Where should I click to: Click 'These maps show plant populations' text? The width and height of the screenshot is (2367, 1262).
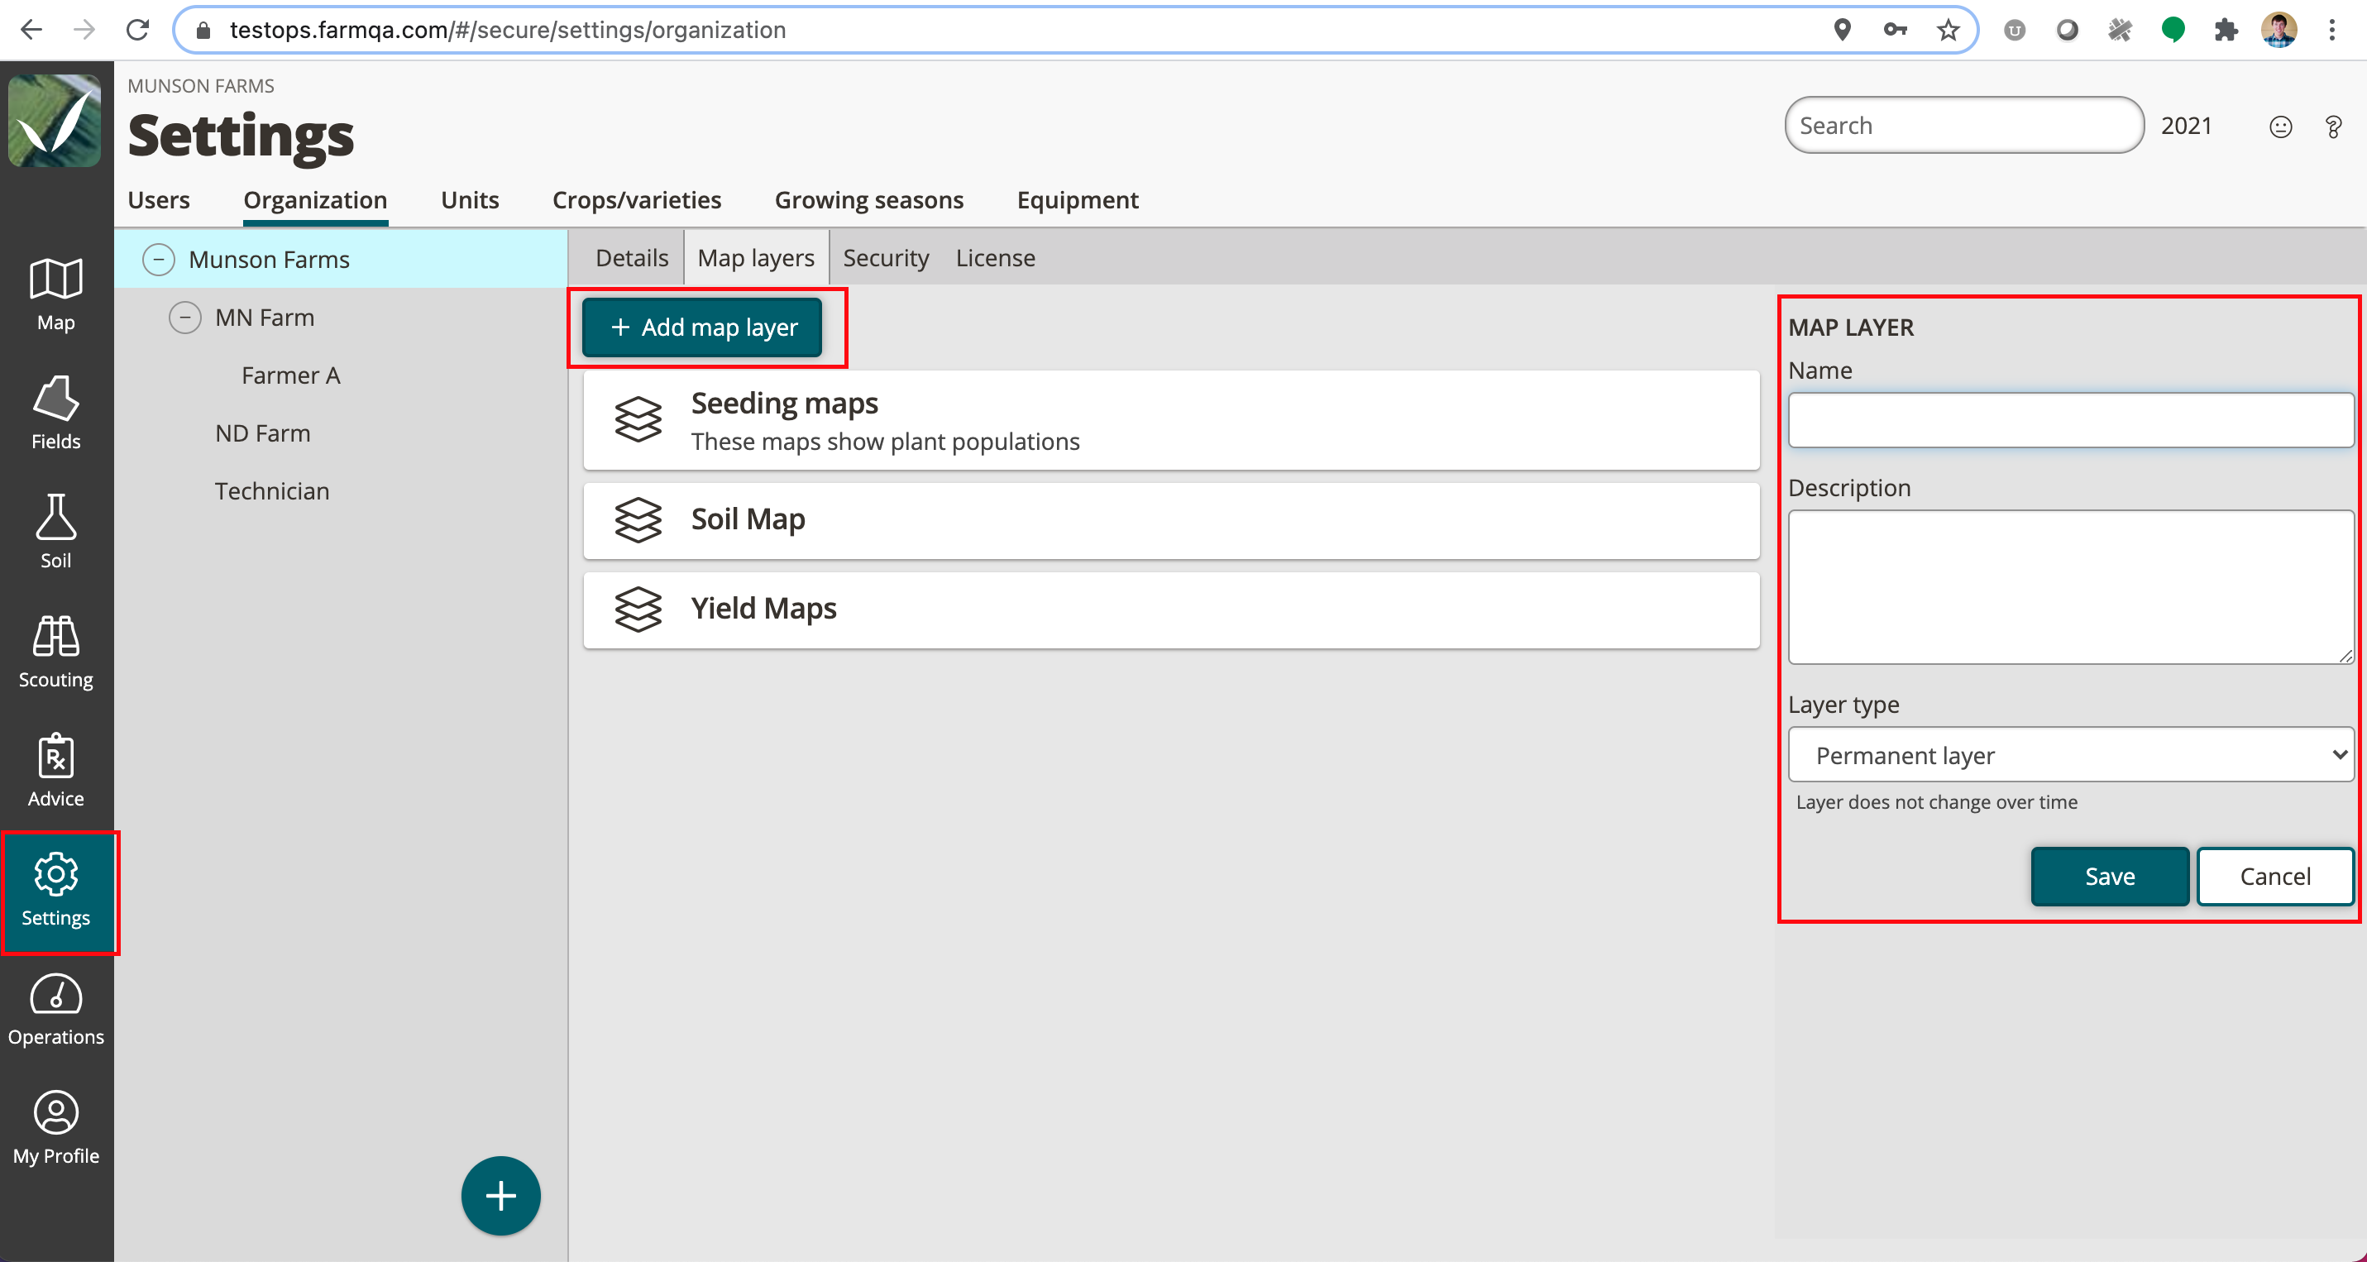click(885, 442)
